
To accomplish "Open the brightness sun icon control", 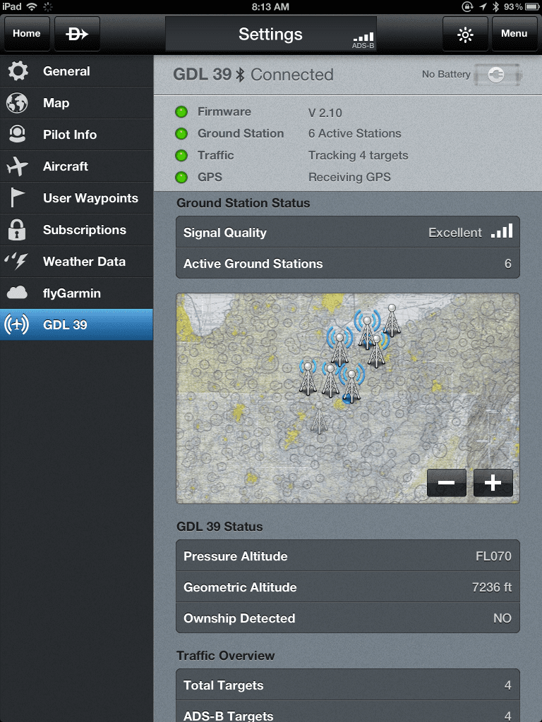I will click(465, 34).
